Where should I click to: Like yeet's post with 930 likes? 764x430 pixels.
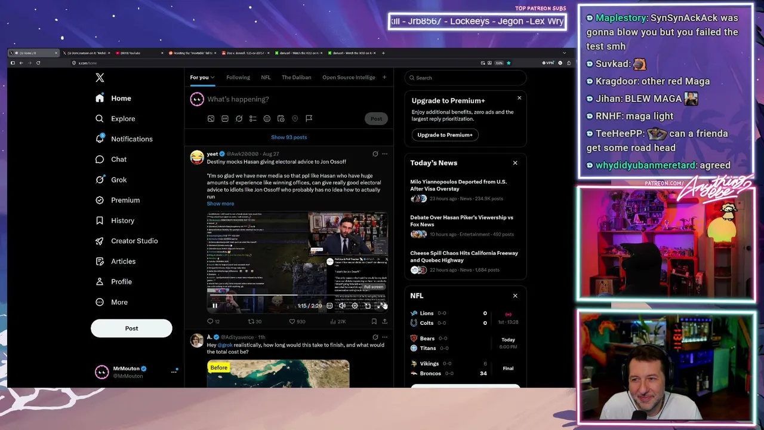297,321
